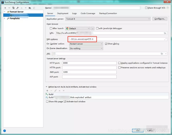Switch to Deployment tab
This screenshot has height=135, width=172.
63,13
